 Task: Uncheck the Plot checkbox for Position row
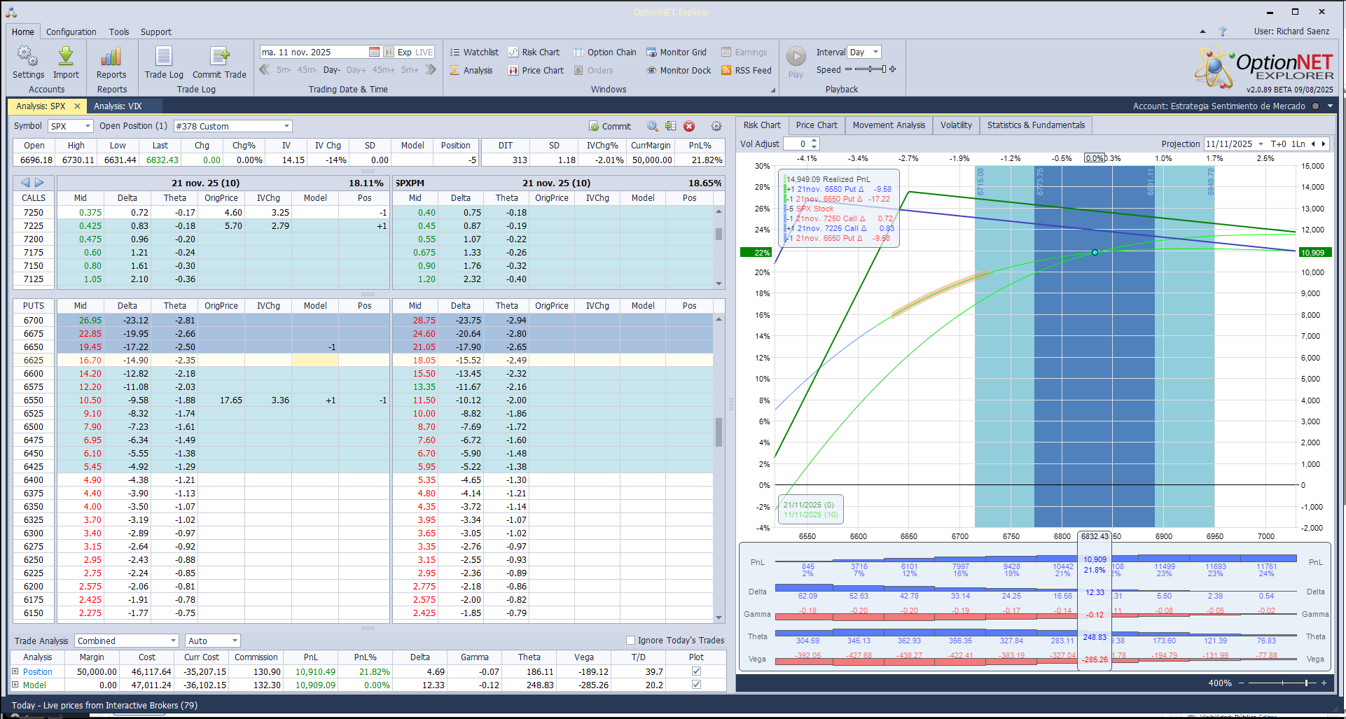[x=696, y=671]
